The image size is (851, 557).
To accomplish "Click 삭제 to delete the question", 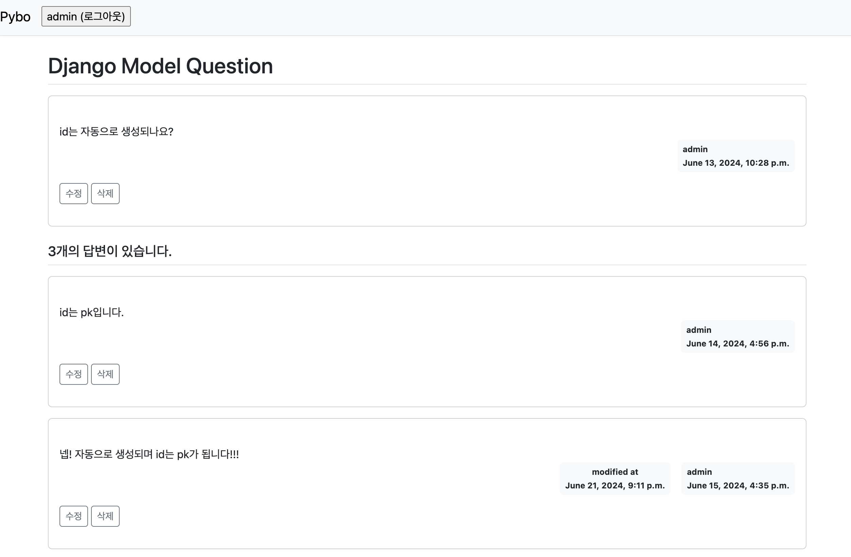I will 105,193.
